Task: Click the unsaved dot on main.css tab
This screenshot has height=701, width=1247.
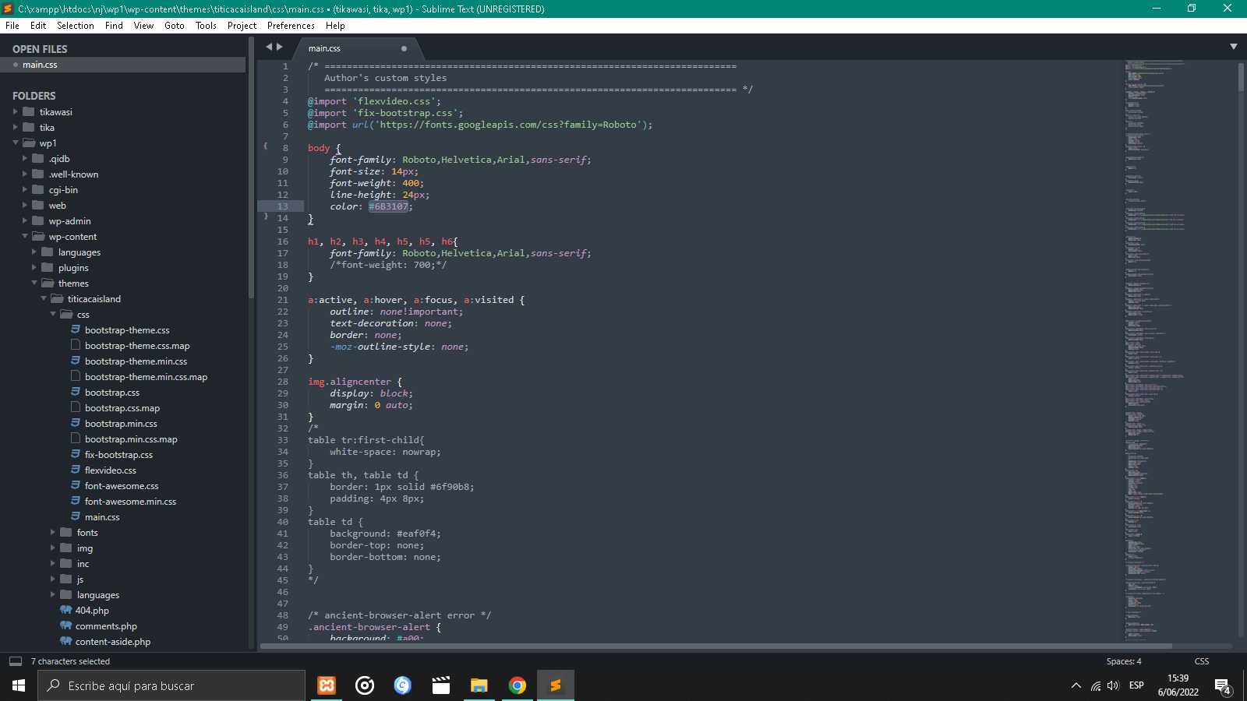Action: click(404, 48)
